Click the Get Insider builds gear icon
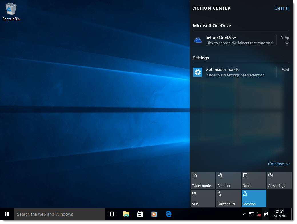Image resolution: width=297 pixels, height=224 pixels. pyautogui.click(x=198, y=72)
